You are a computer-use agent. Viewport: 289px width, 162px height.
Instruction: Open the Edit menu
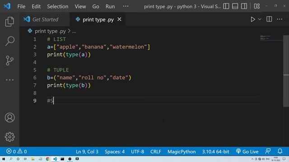[x=36, y=6]
